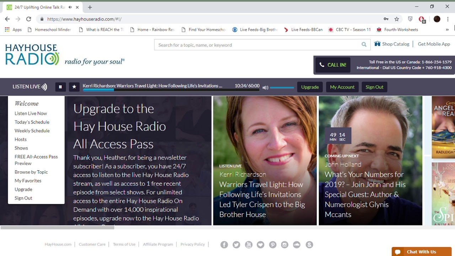The width and height of the screenshot is (455, 256).
Task: Select Listen Live Now in Welcome menu
Action: 31,113
